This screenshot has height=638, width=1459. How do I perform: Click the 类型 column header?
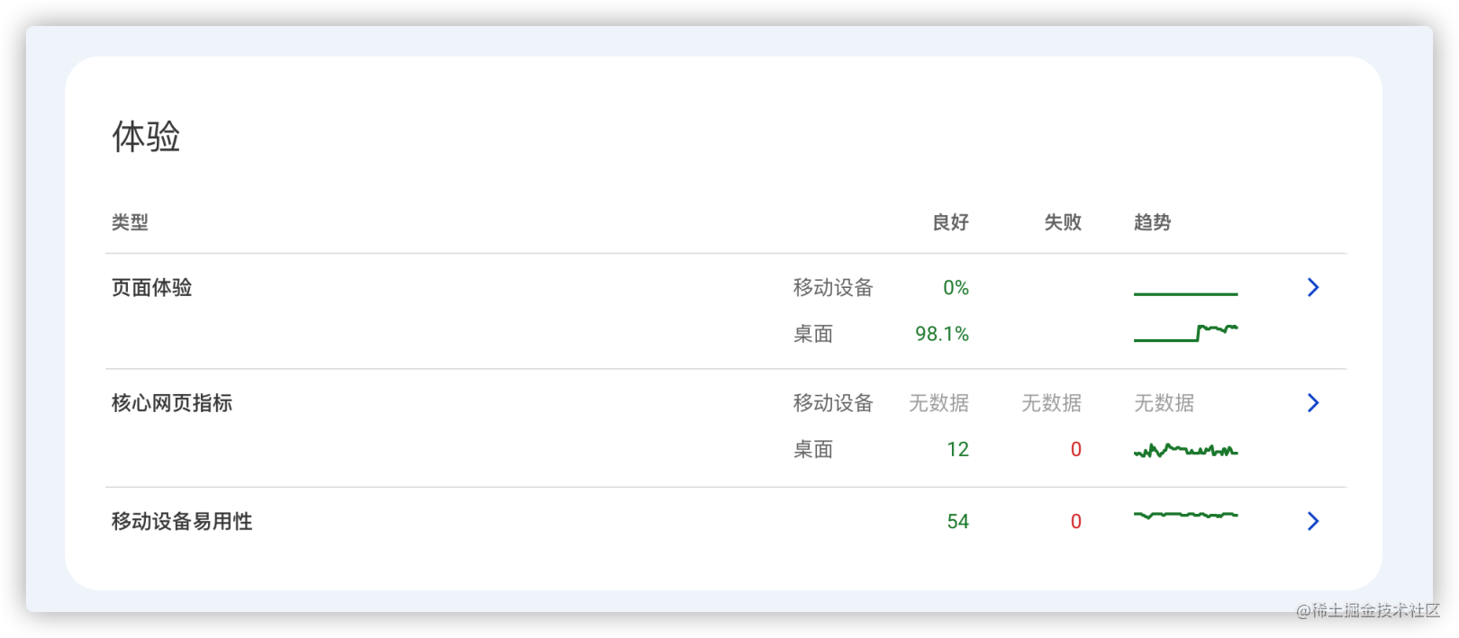pos(130,222)
